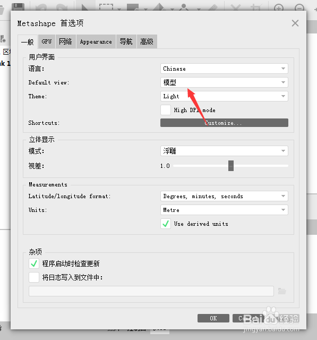317x340 pixels.
Task: Click the Undo arrow in the main toolbar
Action: pyautogui.click(x=41, y=7)
